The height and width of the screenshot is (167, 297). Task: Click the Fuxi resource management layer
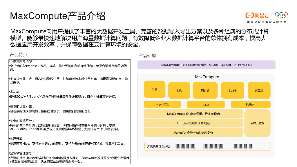click(x=193, y=123)
